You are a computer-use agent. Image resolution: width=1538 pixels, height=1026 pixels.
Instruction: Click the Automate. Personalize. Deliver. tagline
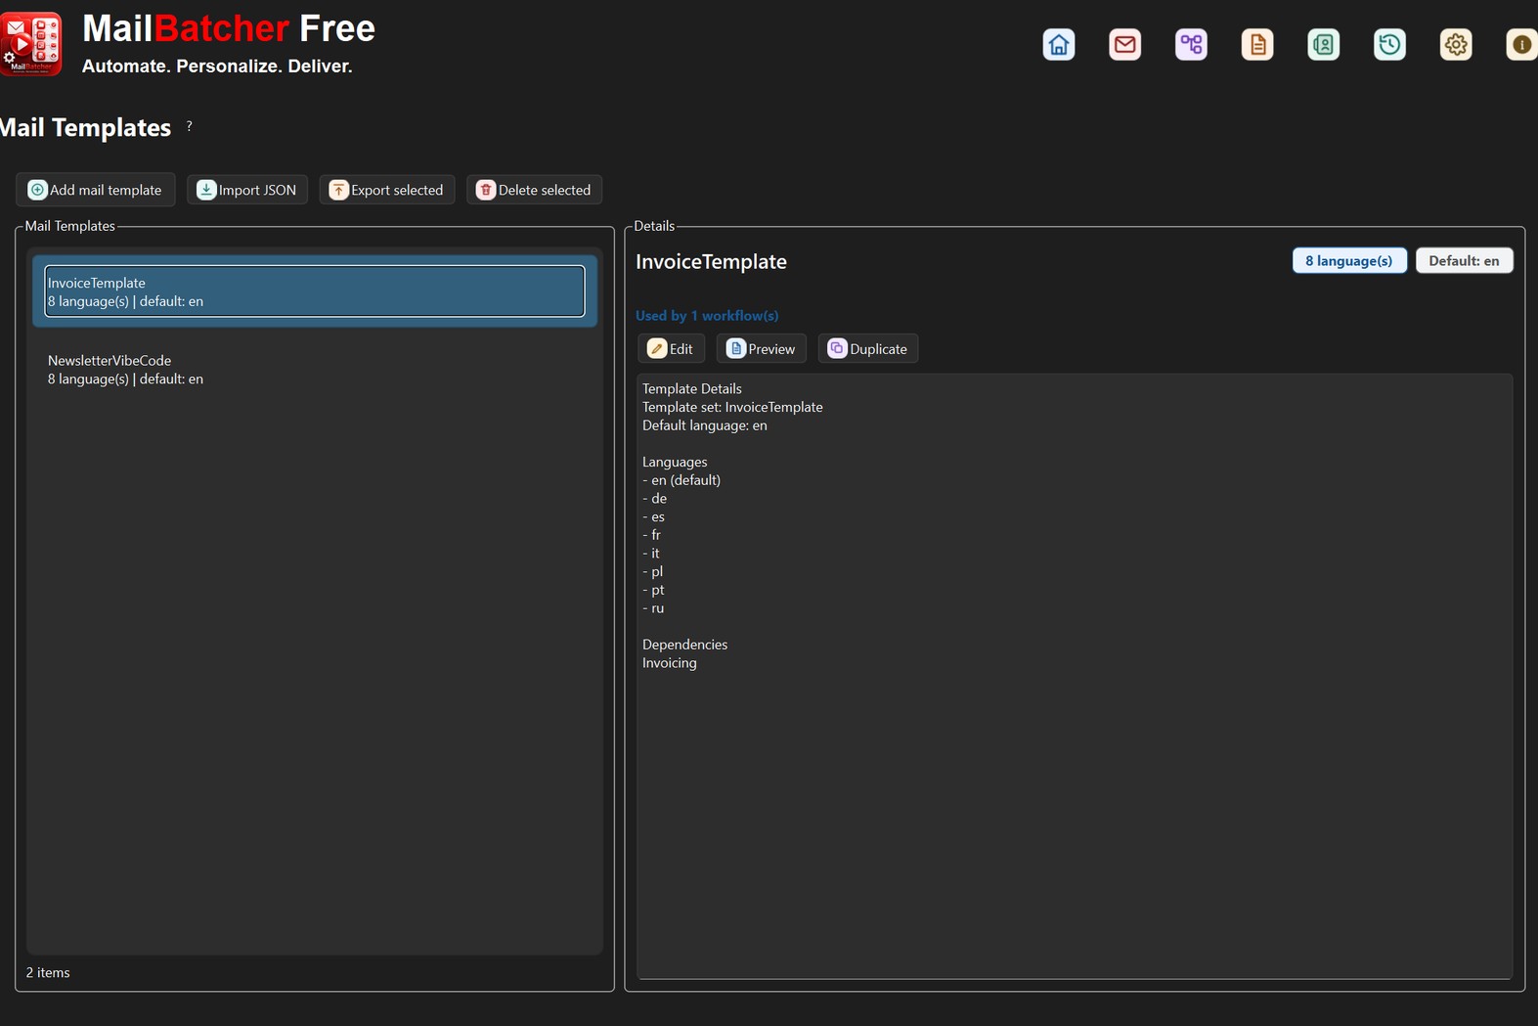click(217, 67)
